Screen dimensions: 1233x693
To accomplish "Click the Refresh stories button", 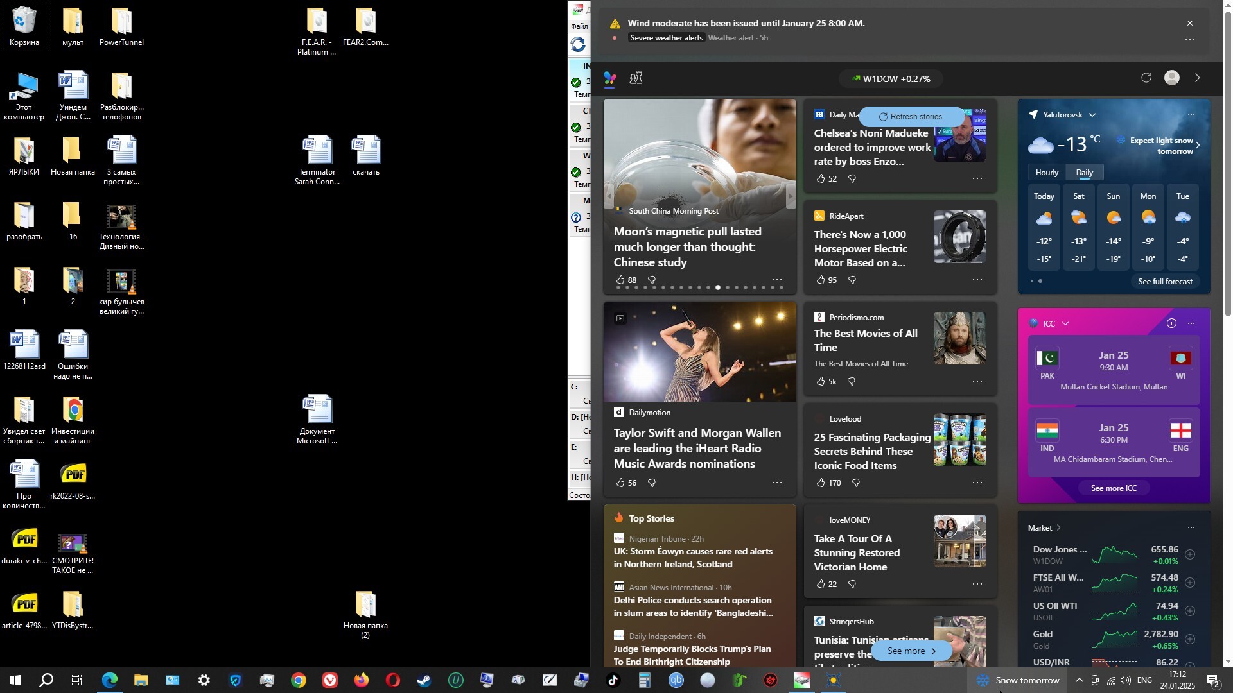I will [x=911, y=117].
